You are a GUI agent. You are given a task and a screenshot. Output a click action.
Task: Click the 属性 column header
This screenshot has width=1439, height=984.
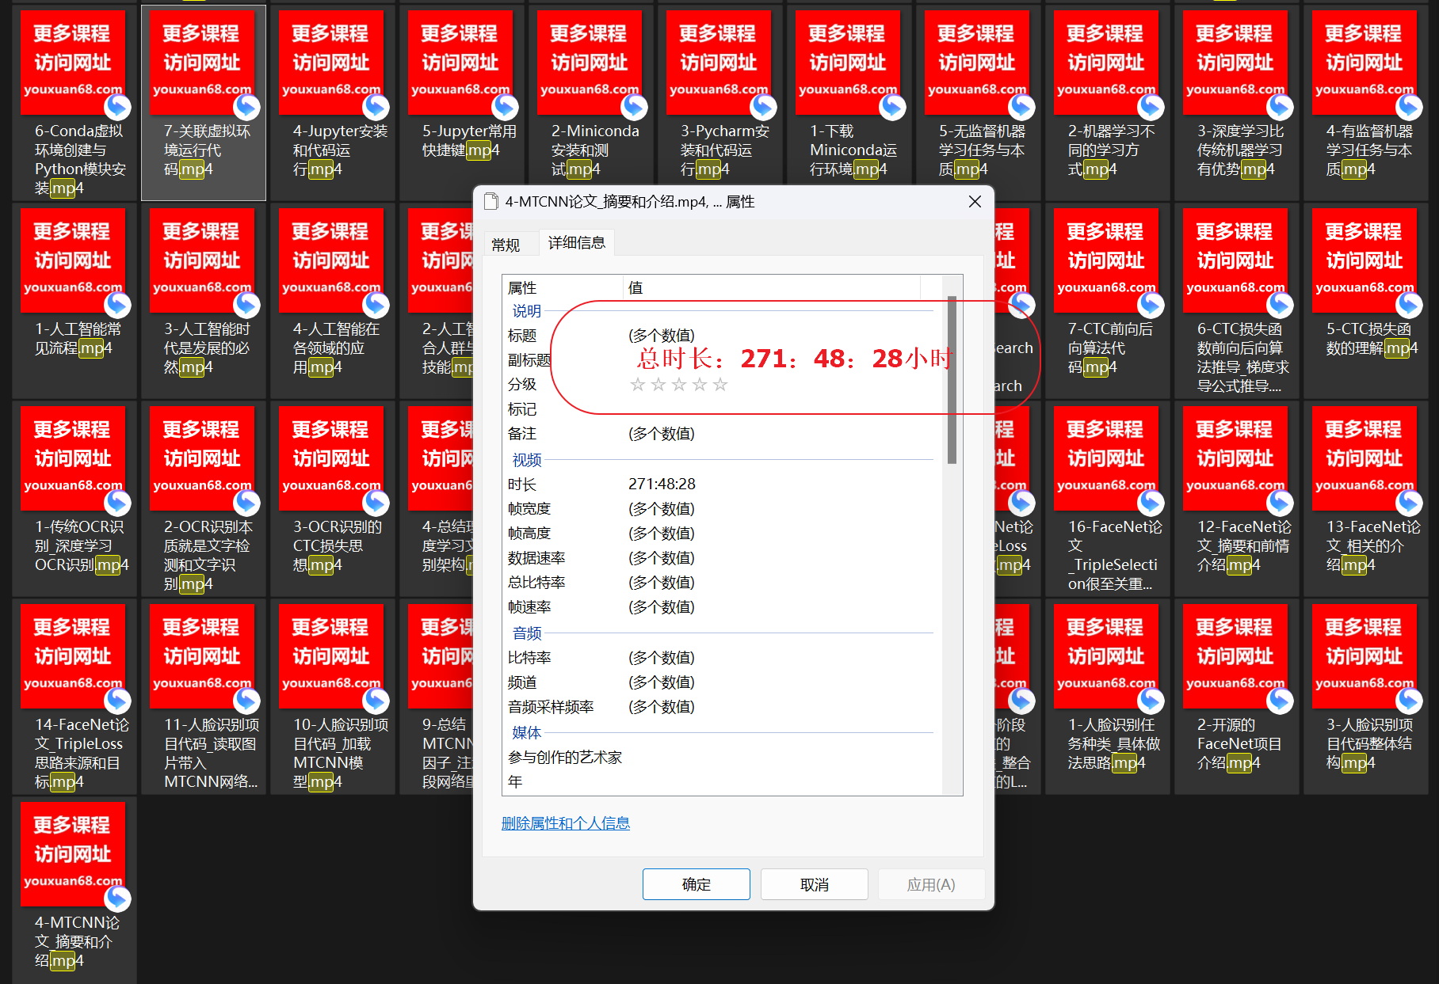click(x=563, y=287)
